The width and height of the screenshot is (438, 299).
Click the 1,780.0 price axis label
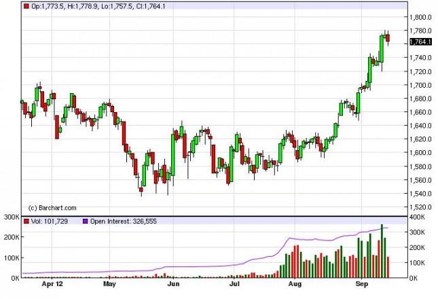[x=420, y=31]
